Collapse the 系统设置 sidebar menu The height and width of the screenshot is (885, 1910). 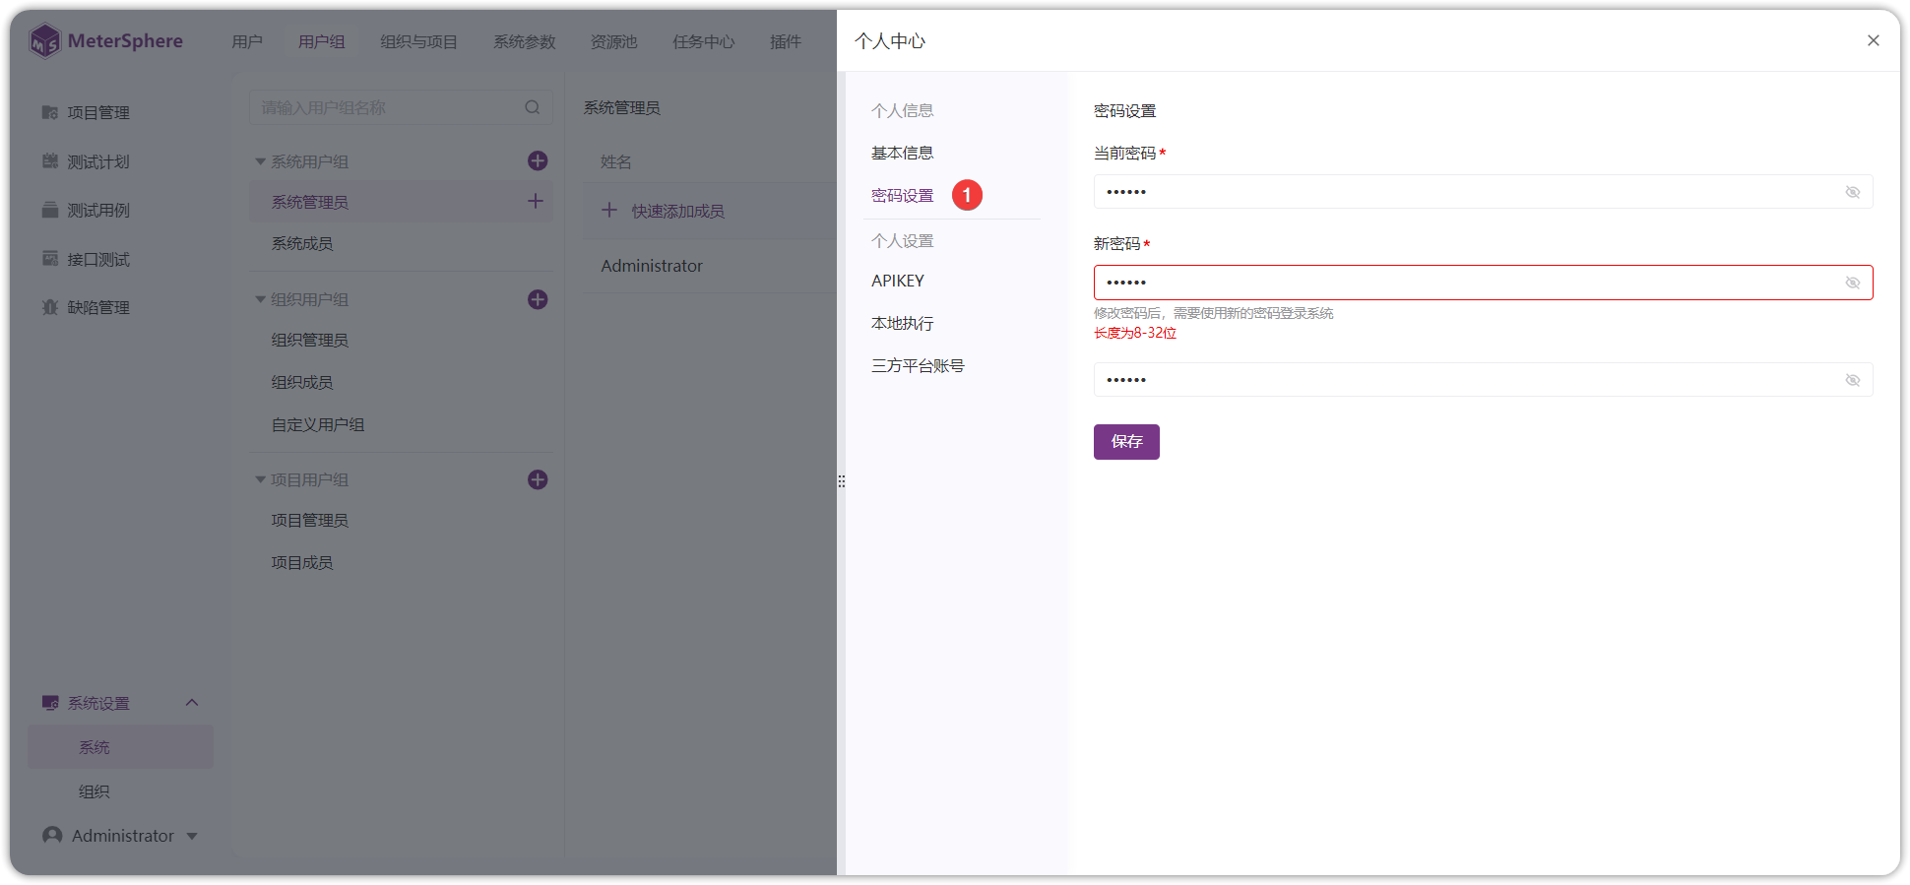pos(192,703)
